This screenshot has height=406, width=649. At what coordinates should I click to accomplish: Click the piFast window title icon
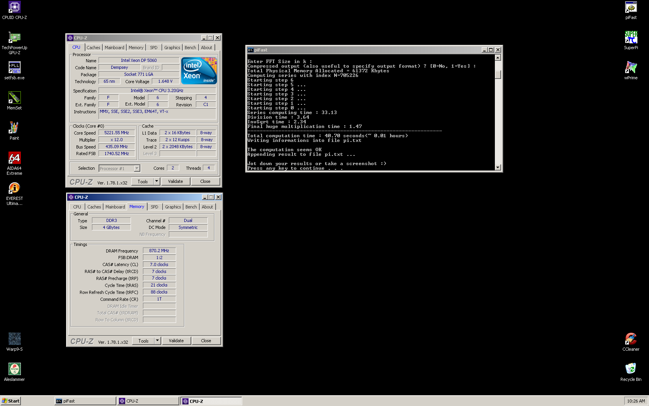[250, 50]
